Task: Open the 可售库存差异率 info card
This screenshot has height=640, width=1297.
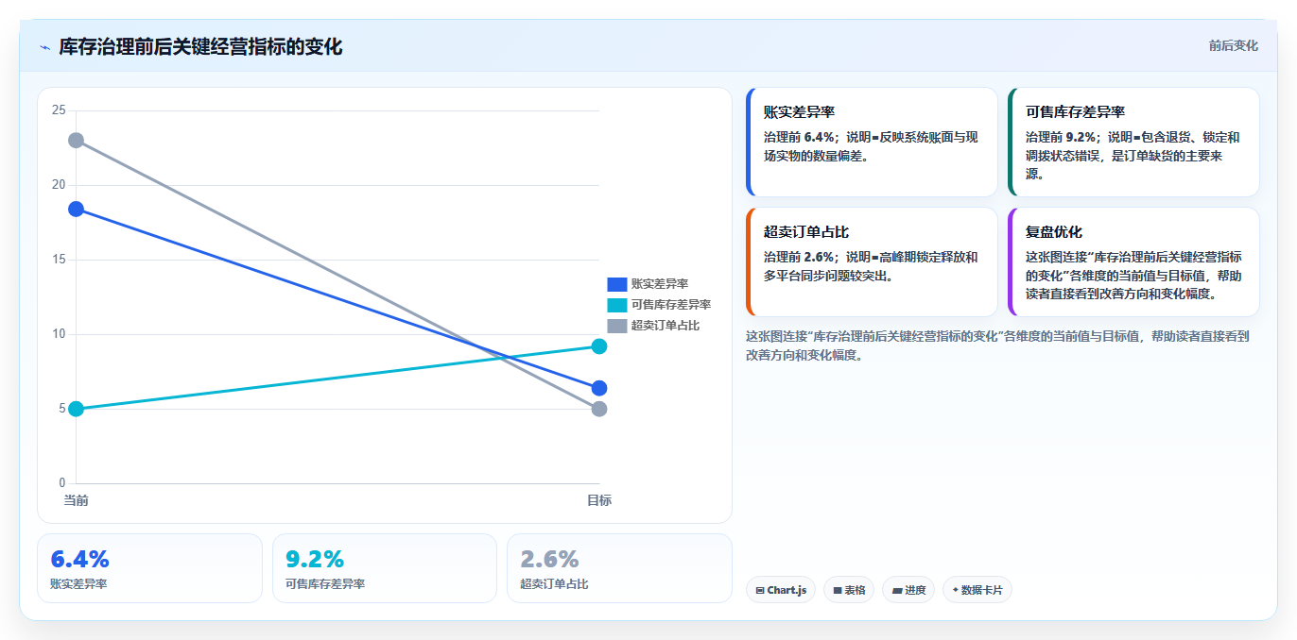Action: tap(1133, 142)
